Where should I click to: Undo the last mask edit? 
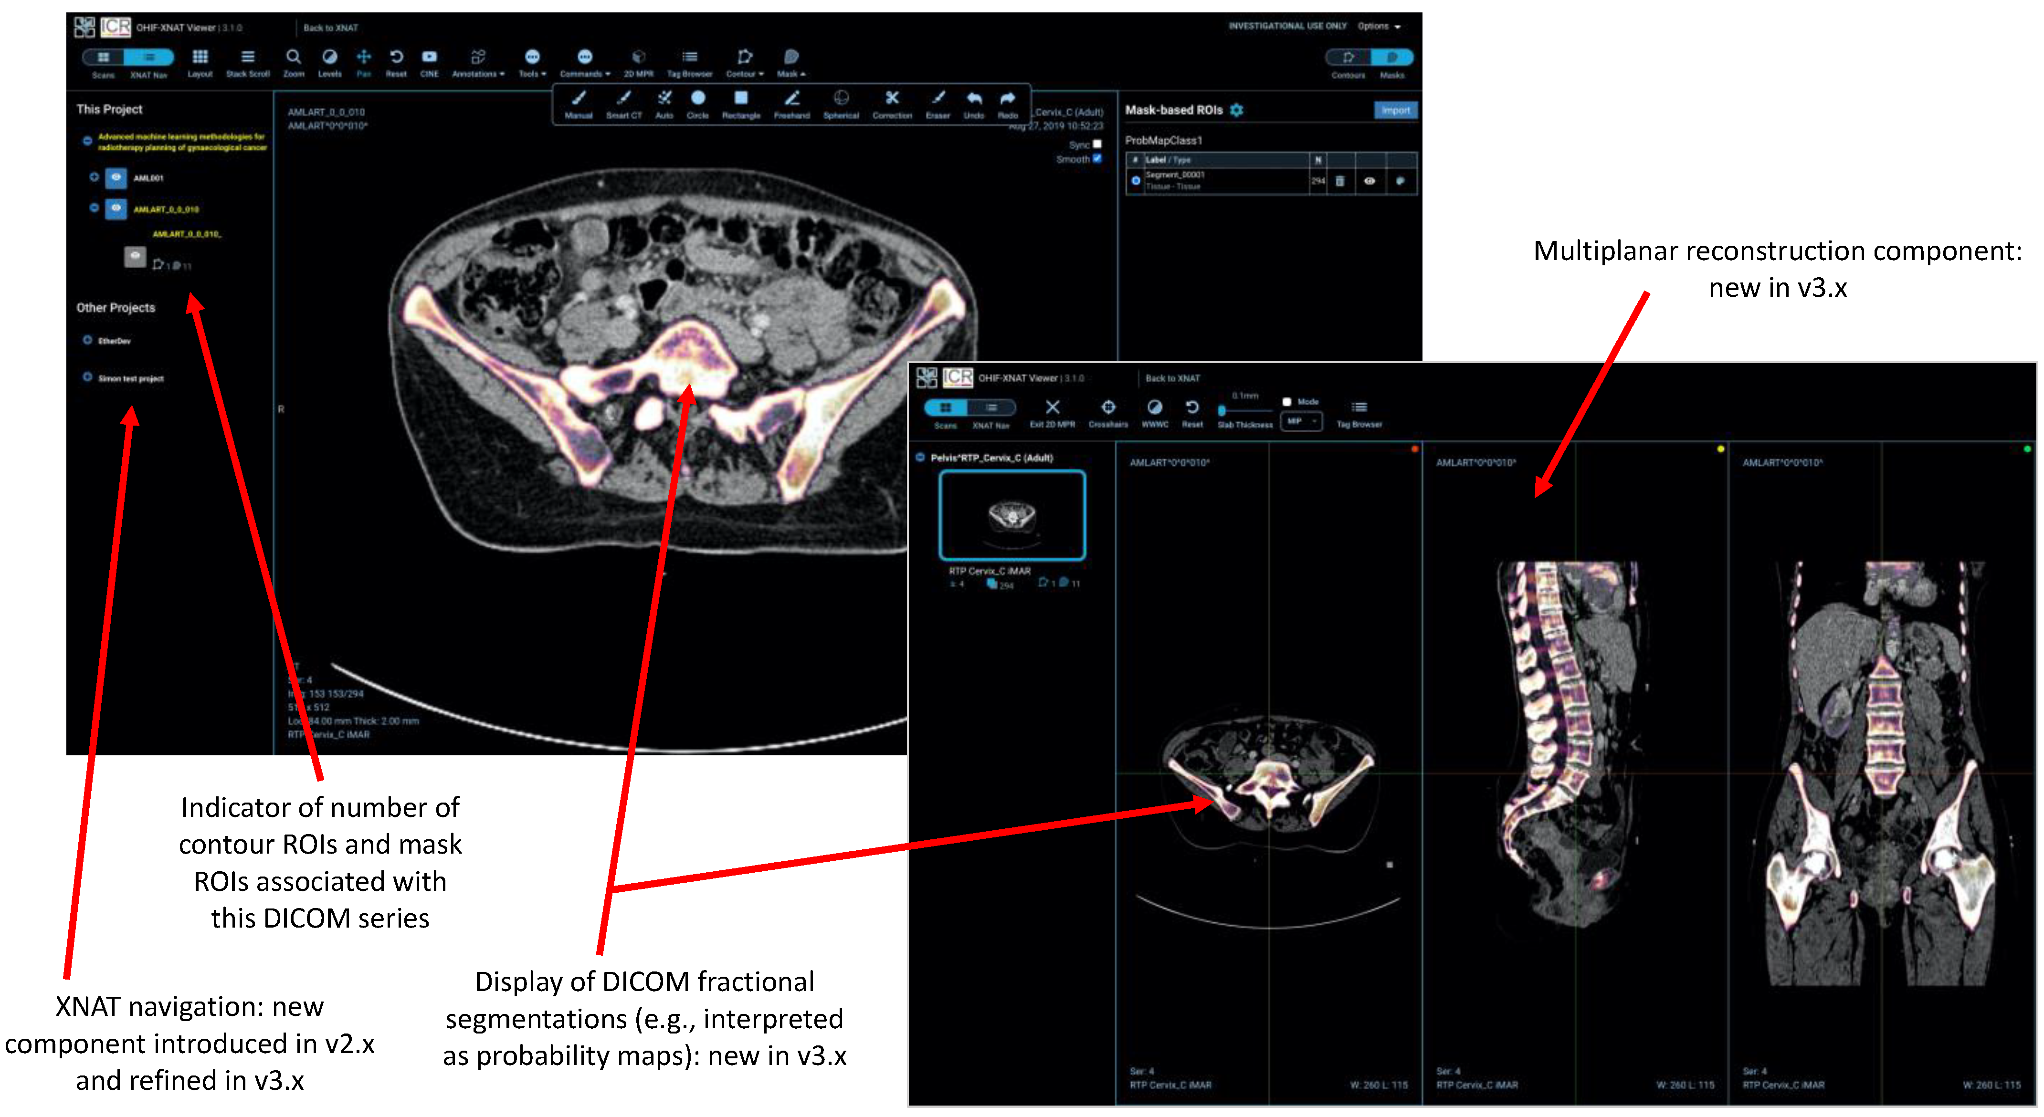point(974,104)
